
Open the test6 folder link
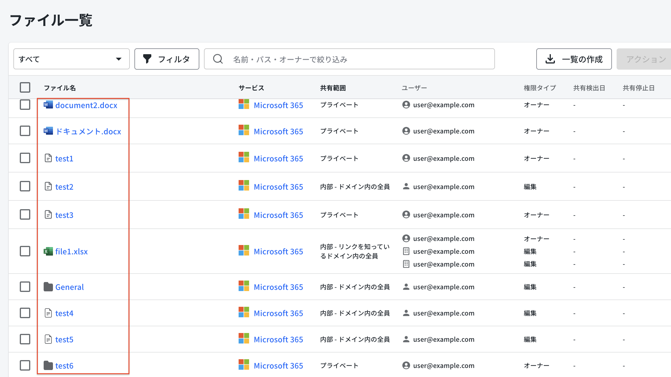[64, 366]
